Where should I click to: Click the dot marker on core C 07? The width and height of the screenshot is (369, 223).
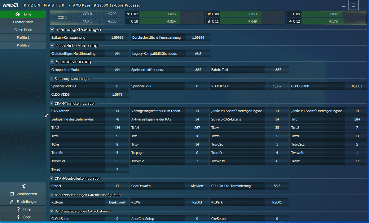128,14
